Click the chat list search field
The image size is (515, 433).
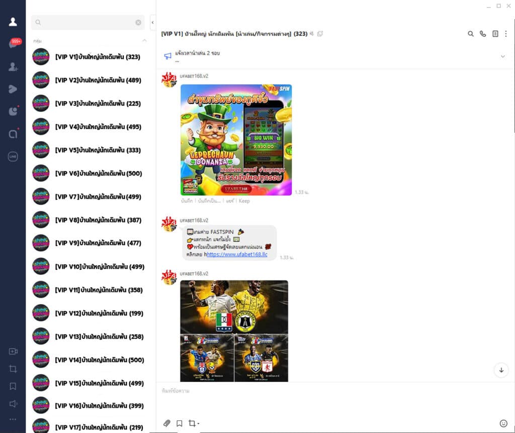click(88, 22)
